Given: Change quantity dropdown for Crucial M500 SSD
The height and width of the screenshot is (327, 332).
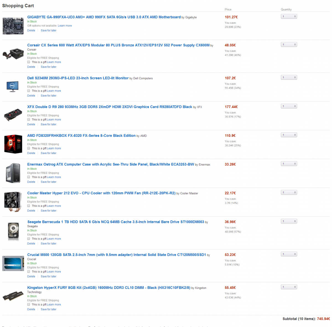Looking at the screenshot, I should (289, 254).
